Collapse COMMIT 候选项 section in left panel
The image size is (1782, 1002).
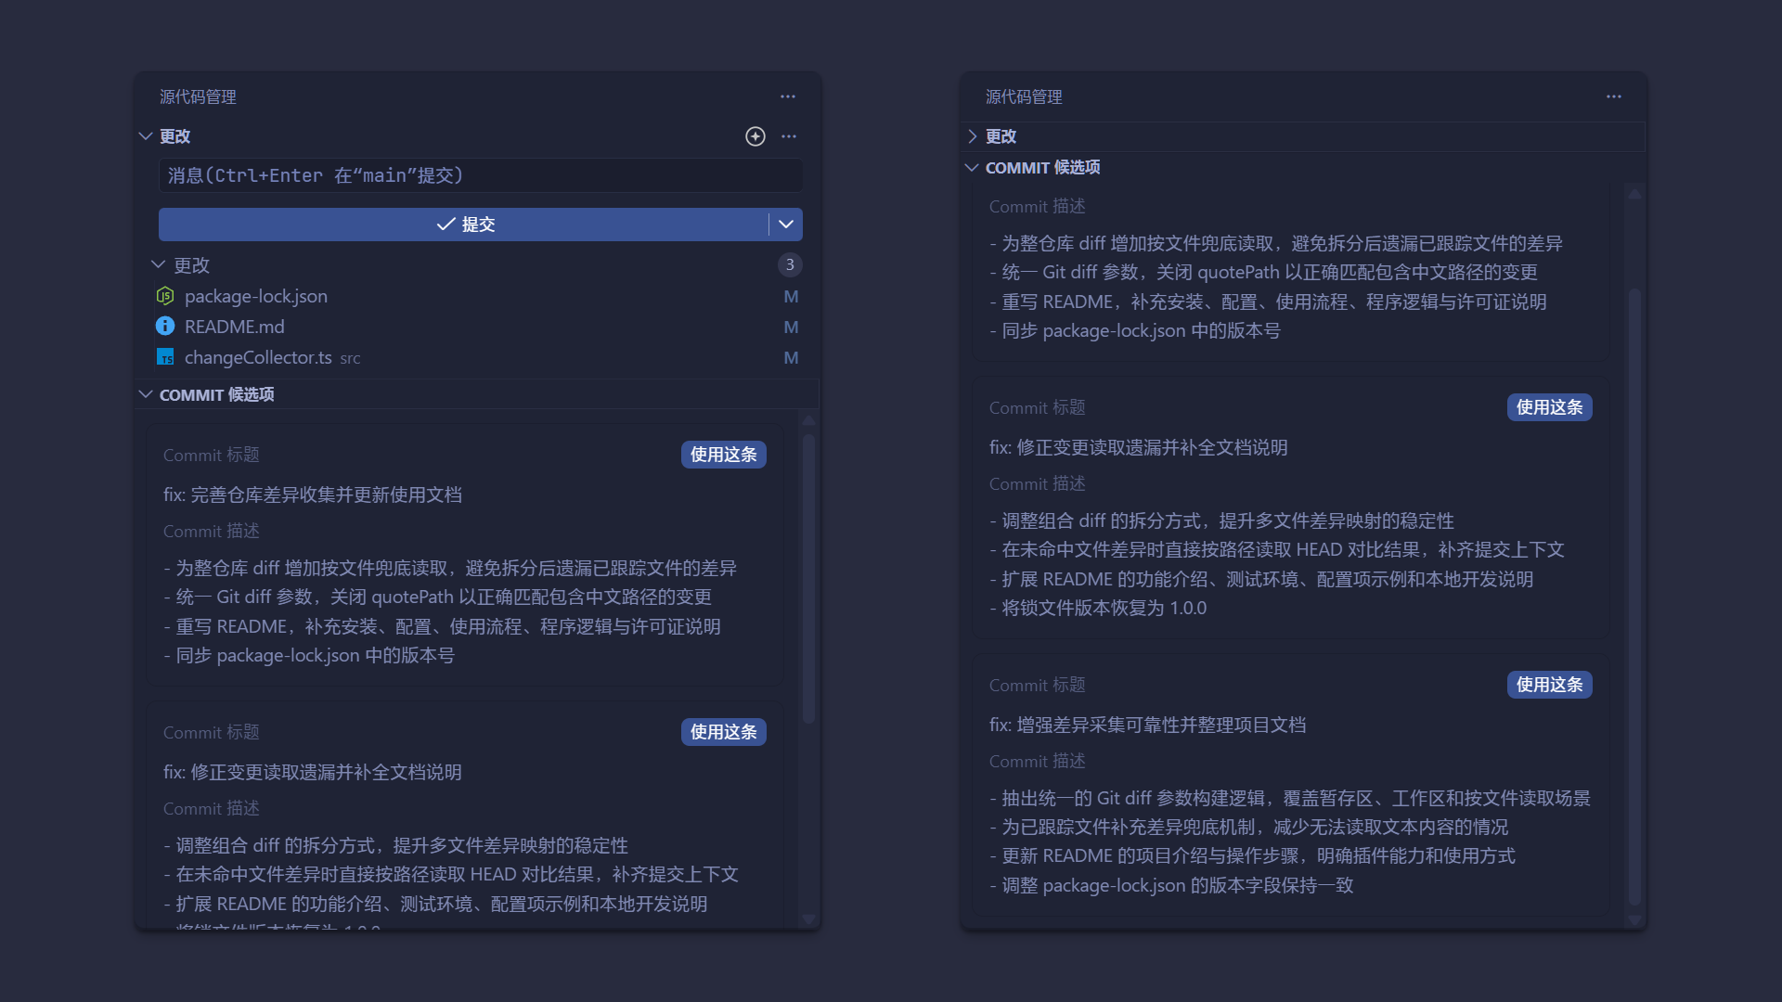point(146,394)
